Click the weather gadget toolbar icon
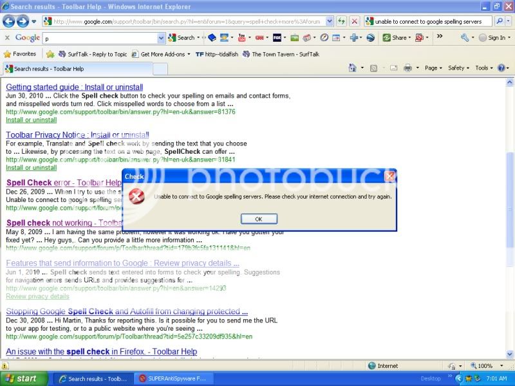Screen dimensions: 515x386 pyautogui.click(x=224, y=38)
